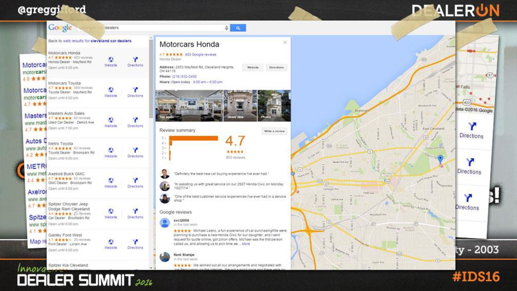Select Metro Toyota listing title

(x=61, y=144)
